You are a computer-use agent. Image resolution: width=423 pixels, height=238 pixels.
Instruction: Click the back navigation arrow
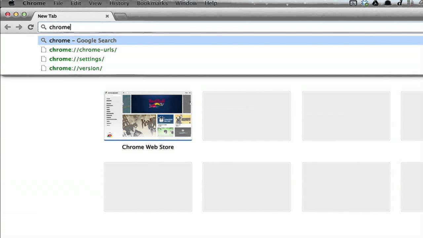pyautogui.click(x=8, y=27)
